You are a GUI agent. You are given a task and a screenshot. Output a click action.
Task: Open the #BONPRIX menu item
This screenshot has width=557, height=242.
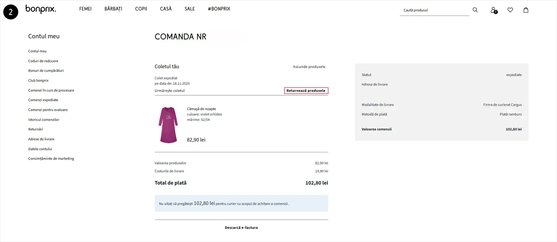pos(219,9)
